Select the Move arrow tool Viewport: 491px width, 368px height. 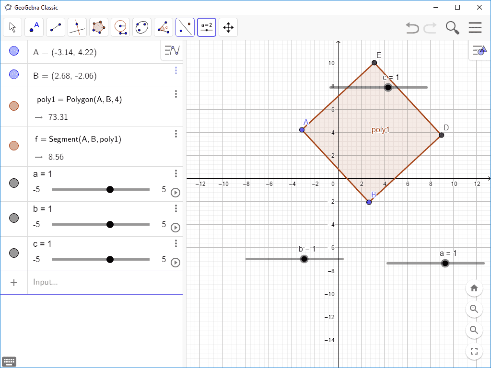[12, 27]
